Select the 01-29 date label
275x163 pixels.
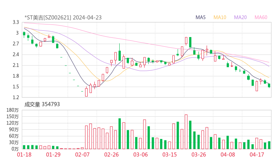(x=53, y=154)
